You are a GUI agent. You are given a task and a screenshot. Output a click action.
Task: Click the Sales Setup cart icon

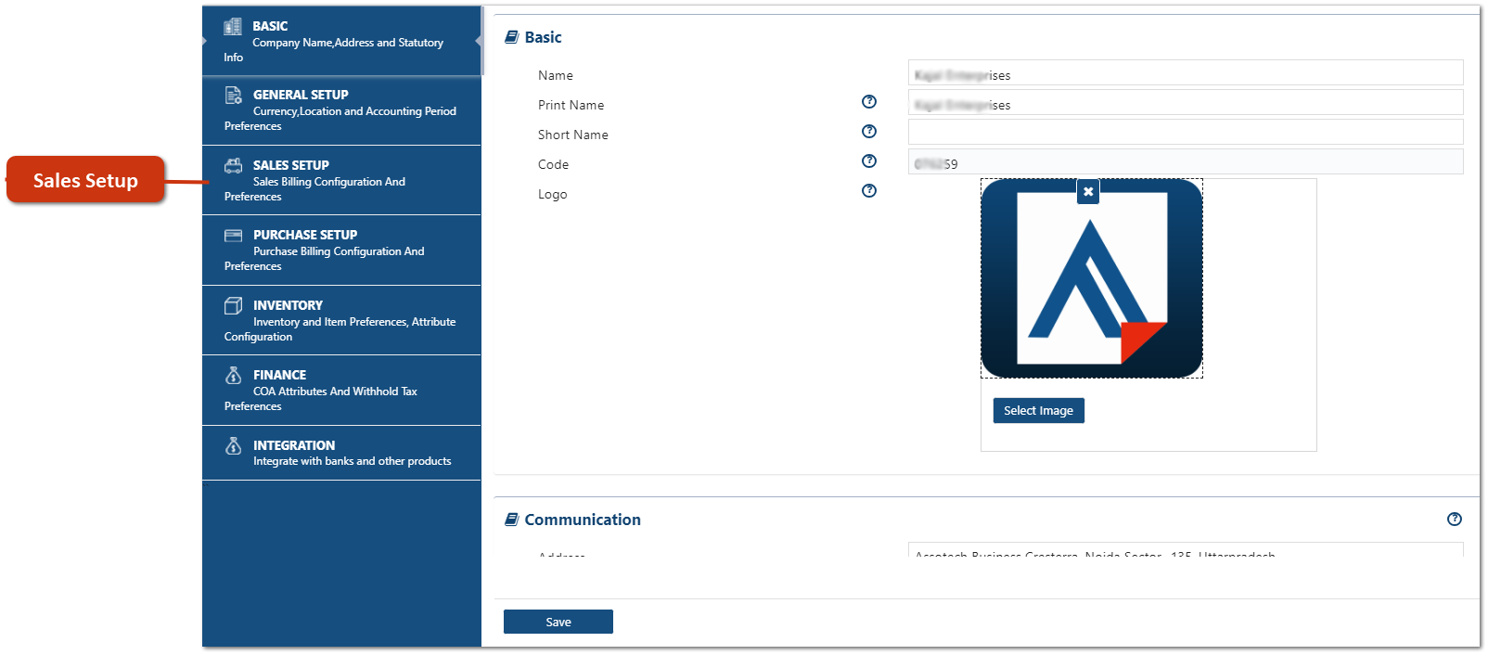point(234,165)
